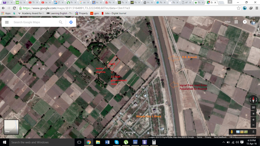Click the magnifier search icon
260x146 pixels.
click(61, 22)
